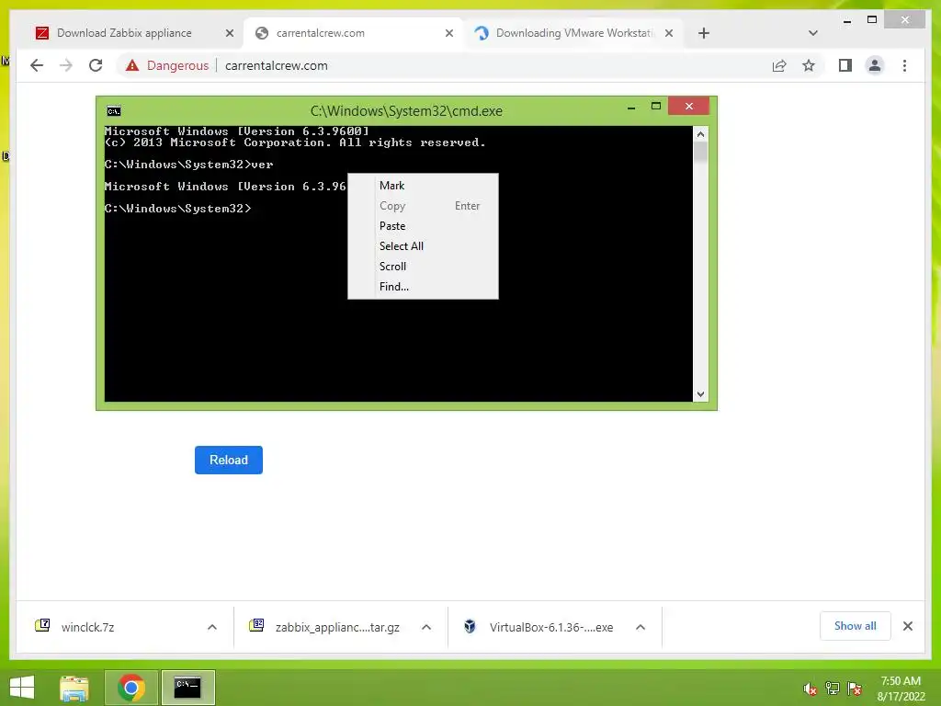The width and height of the screenshot is (941, 706).
Task: Close the Downloading VMware Workstation tab
Action: pos(669,33)
